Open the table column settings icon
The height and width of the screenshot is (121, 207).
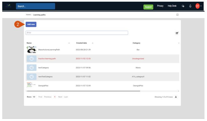(177, 33)
